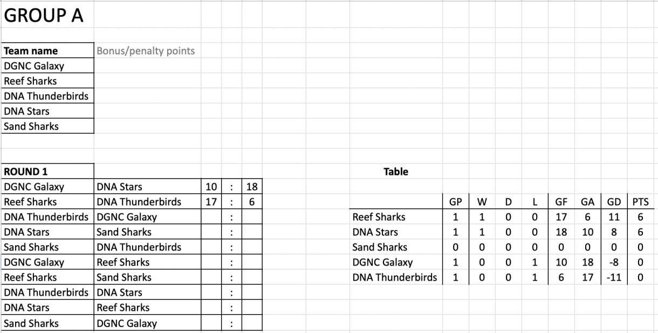Click the GP column header
658x333 pixels.
pos(455,202)
